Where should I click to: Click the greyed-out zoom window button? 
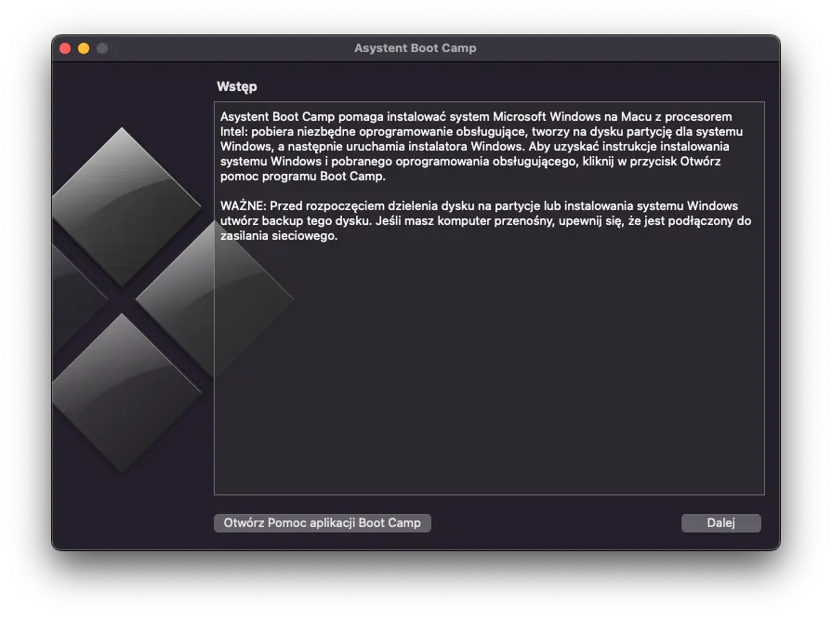coord(102,48)
